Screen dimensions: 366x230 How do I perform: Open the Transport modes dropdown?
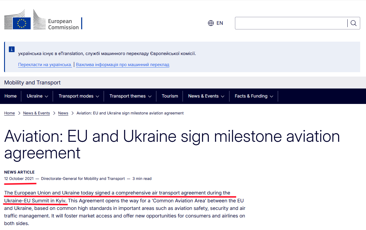click(78, 96)
